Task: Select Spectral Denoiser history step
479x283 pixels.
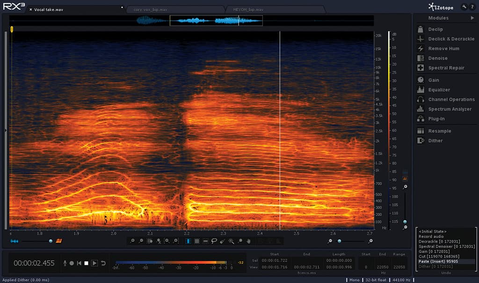Action: 447,247
